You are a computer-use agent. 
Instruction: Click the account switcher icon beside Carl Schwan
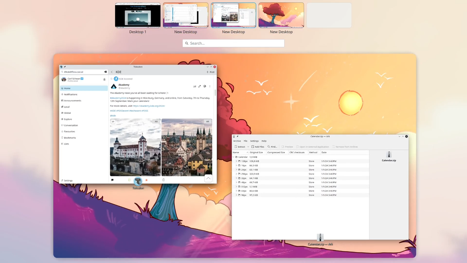coord(104,79)
